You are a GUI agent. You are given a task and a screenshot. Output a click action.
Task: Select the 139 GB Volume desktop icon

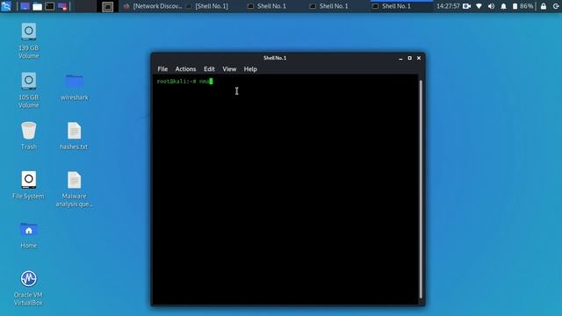coord(29,40)
